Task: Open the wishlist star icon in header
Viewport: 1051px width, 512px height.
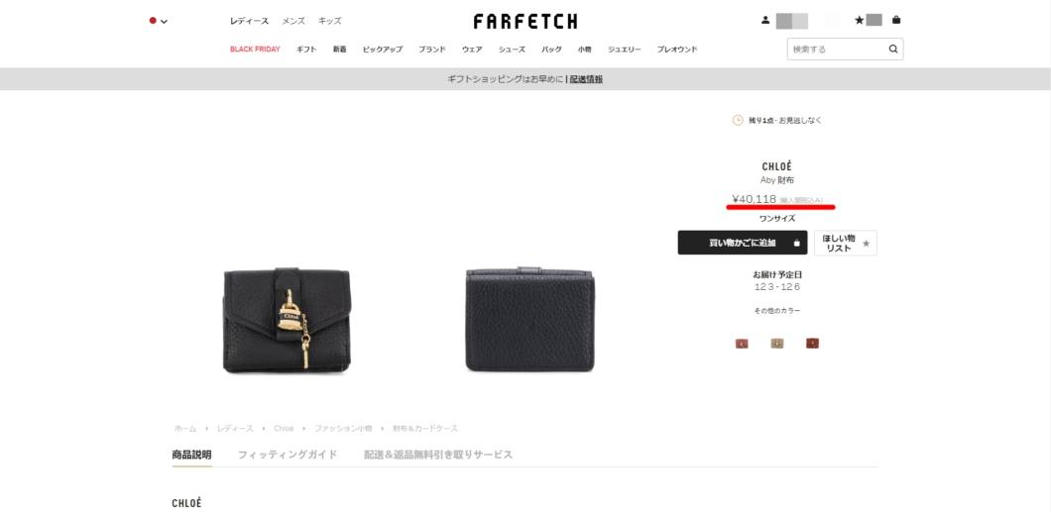Action: point(860,20)
